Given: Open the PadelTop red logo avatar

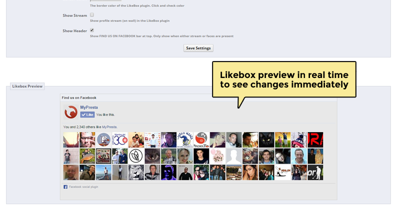Looking at the screenshot, I should [x=201, y=140].
